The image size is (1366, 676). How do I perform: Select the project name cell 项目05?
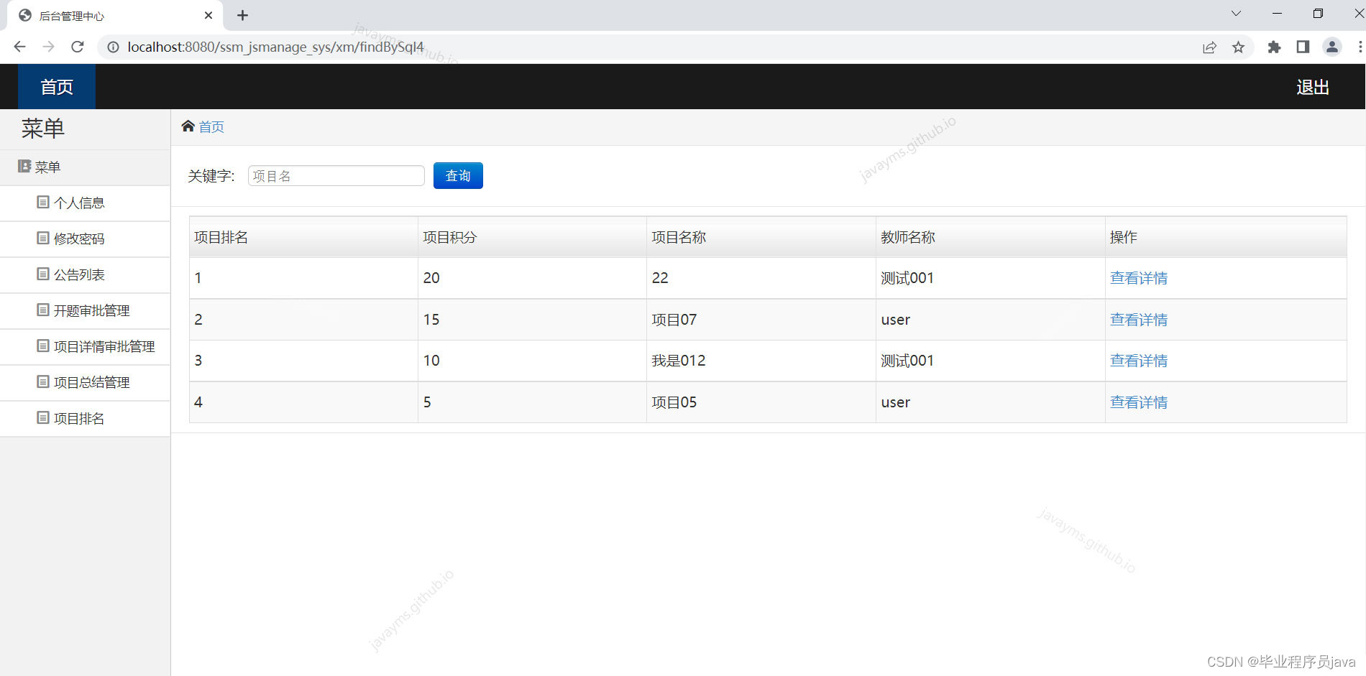coord(761,402)
